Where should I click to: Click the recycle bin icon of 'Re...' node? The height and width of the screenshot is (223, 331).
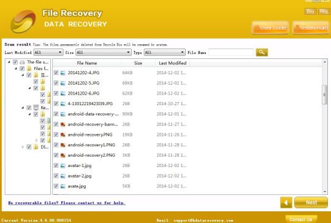[36, 108]
